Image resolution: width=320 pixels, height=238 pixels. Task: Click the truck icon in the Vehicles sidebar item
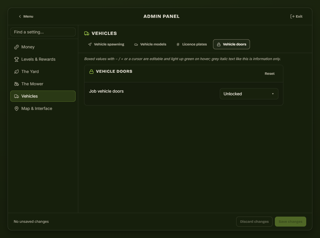click(x=16, y=96)
